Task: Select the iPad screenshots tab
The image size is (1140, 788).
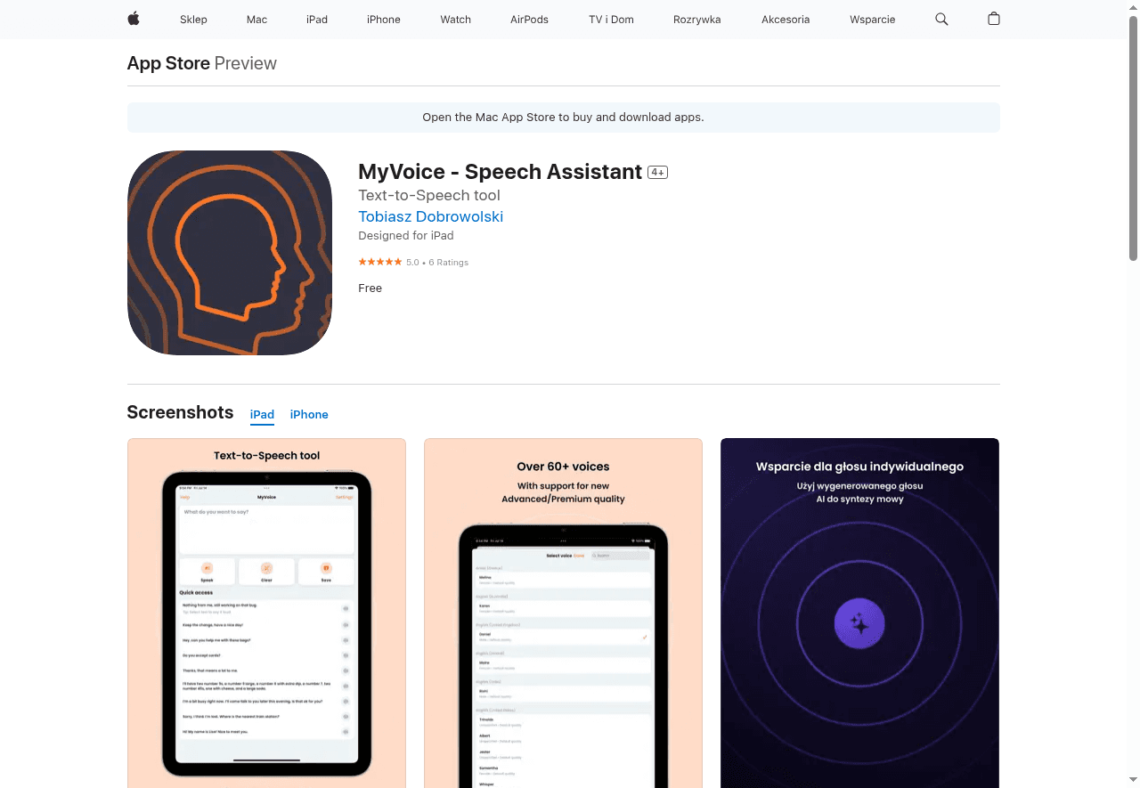Action: (x=262, y=414)
